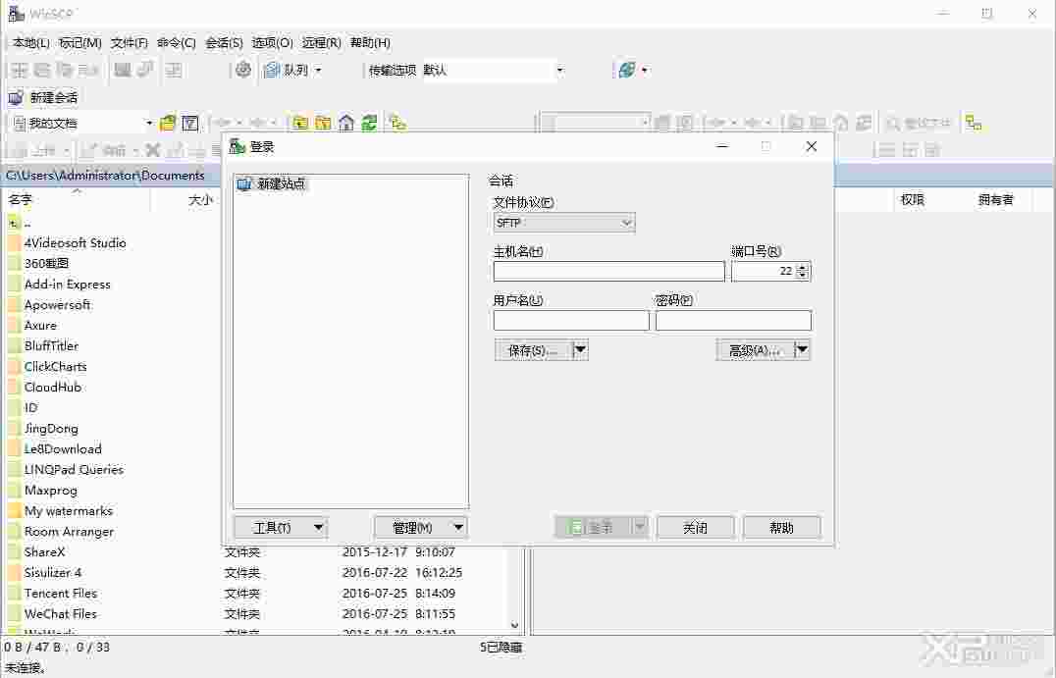Expand the arrow next to 高级 button
The image size is (1056, 678).
(x=802, y=350)
